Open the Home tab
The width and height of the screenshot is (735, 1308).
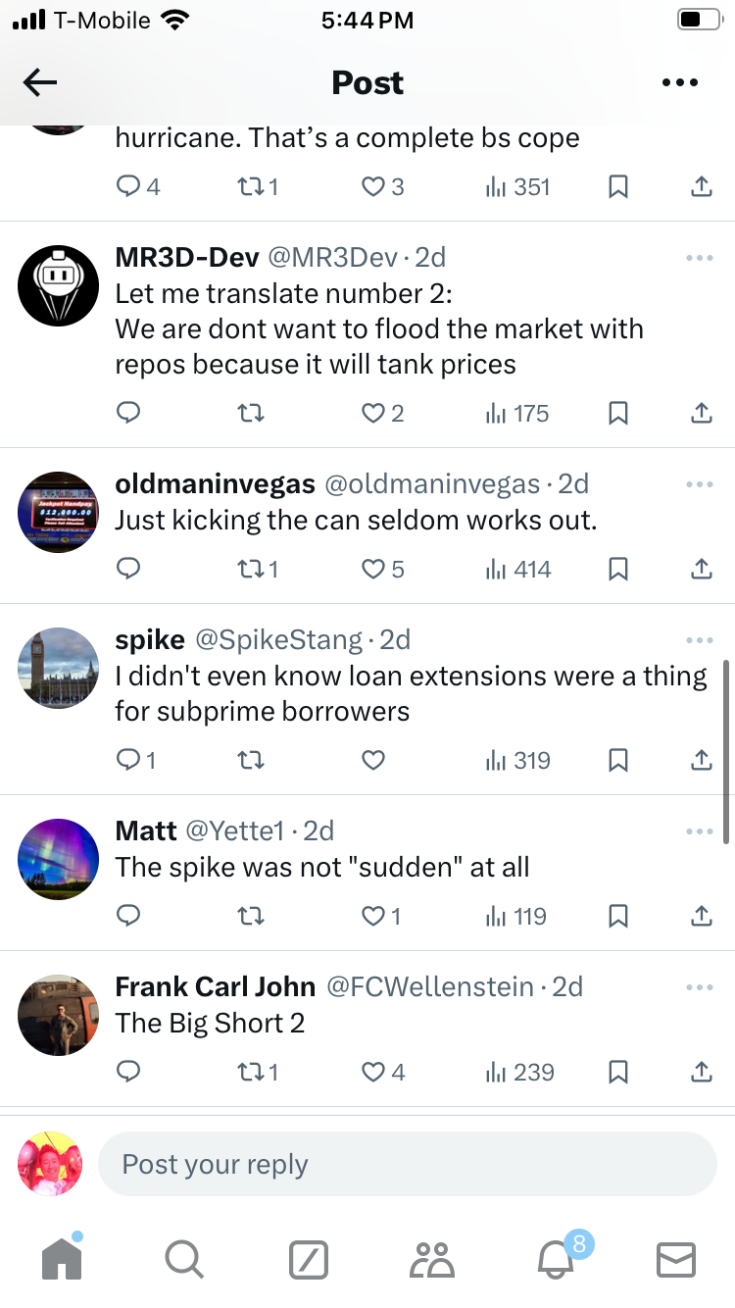pyautogui.click(x=63, y=1259)
